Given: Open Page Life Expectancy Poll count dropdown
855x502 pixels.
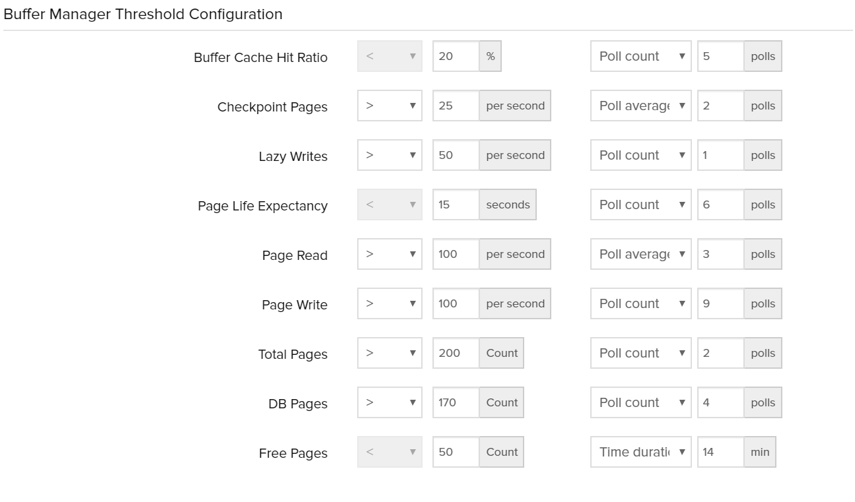Looking at the screenshot, I should [x=641, y=204].
